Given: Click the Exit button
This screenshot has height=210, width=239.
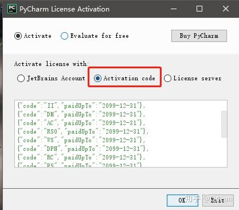Looking at the screenshot, I should coord(218,200).
